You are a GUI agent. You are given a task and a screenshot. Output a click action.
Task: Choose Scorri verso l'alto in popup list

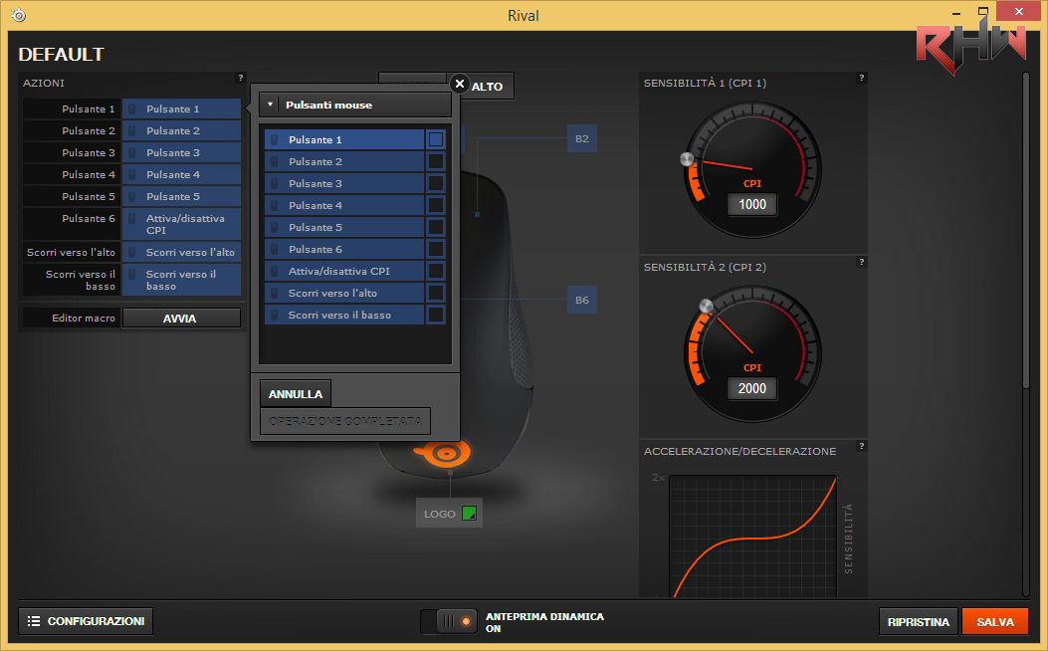pos(344,293)
